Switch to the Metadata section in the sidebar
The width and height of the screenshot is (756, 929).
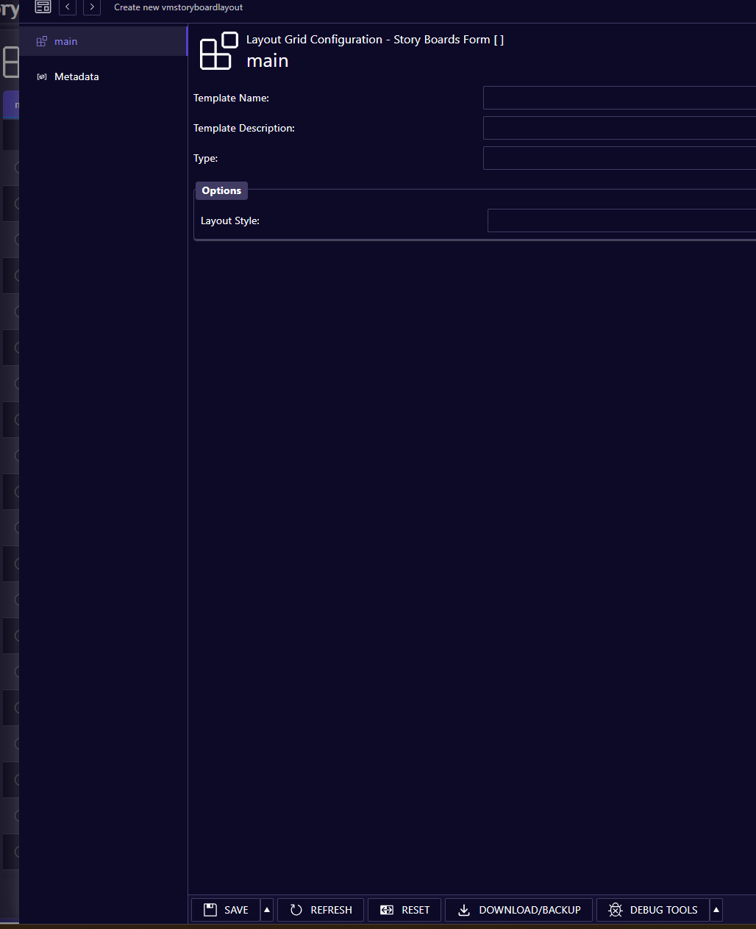coord(76,76)
